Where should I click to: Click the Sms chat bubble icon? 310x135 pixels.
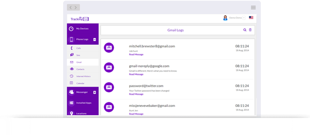[x=72, y=55]
